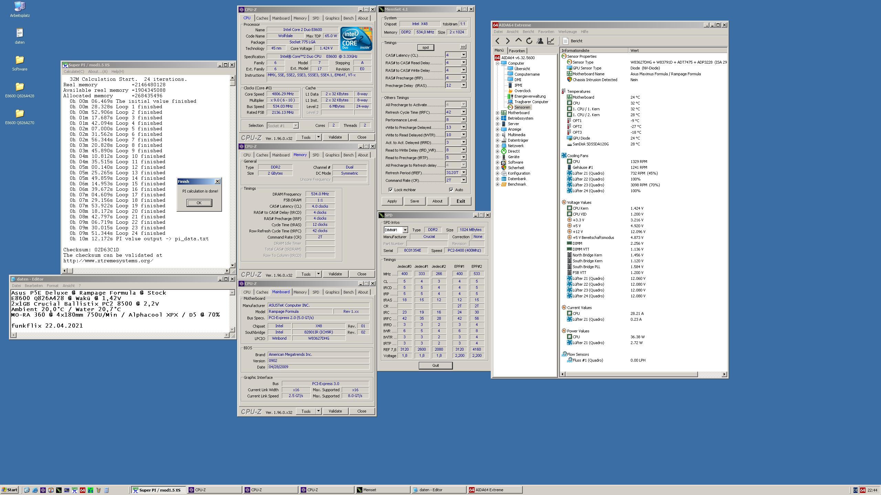
Task: Open AIDA64 user profile icon
Action: tap(540, 41)
